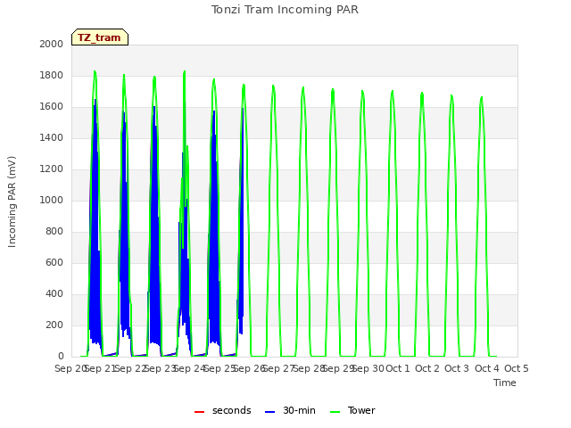
Task: Click the 'Sep 20' date tick label
Action: pos(70,368)
